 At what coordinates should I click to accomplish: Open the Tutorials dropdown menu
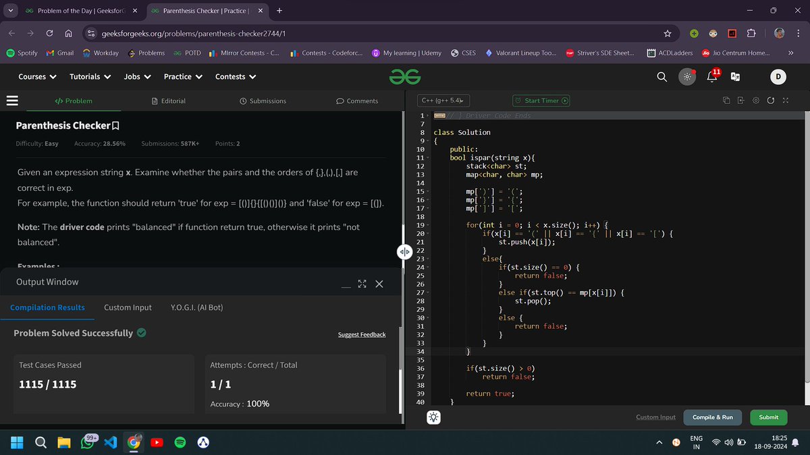pyautogui.click(x=90, y=77)
